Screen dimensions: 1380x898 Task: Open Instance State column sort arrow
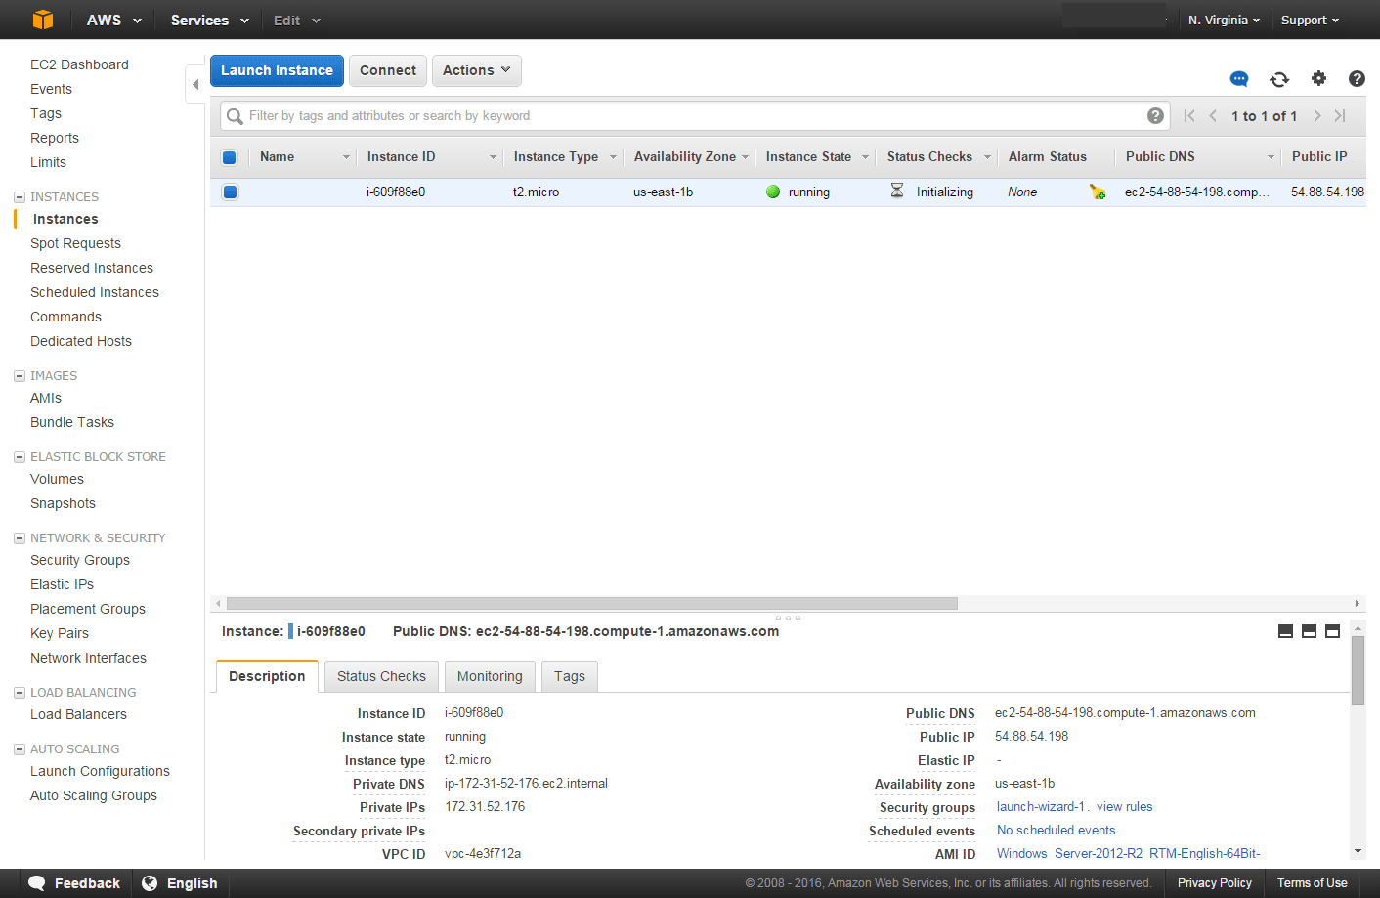tap(865, 157)
